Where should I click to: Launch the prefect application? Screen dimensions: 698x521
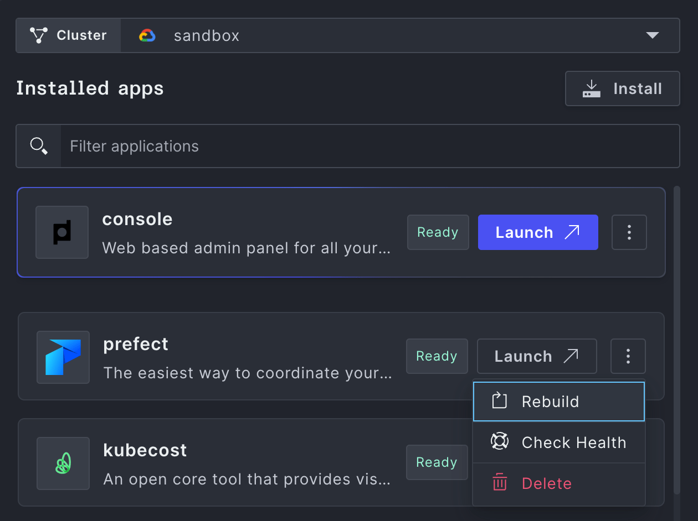tap(536, 356)
